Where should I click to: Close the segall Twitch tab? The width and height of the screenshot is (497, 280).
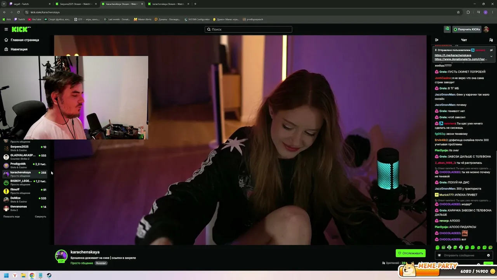[49, 4]
